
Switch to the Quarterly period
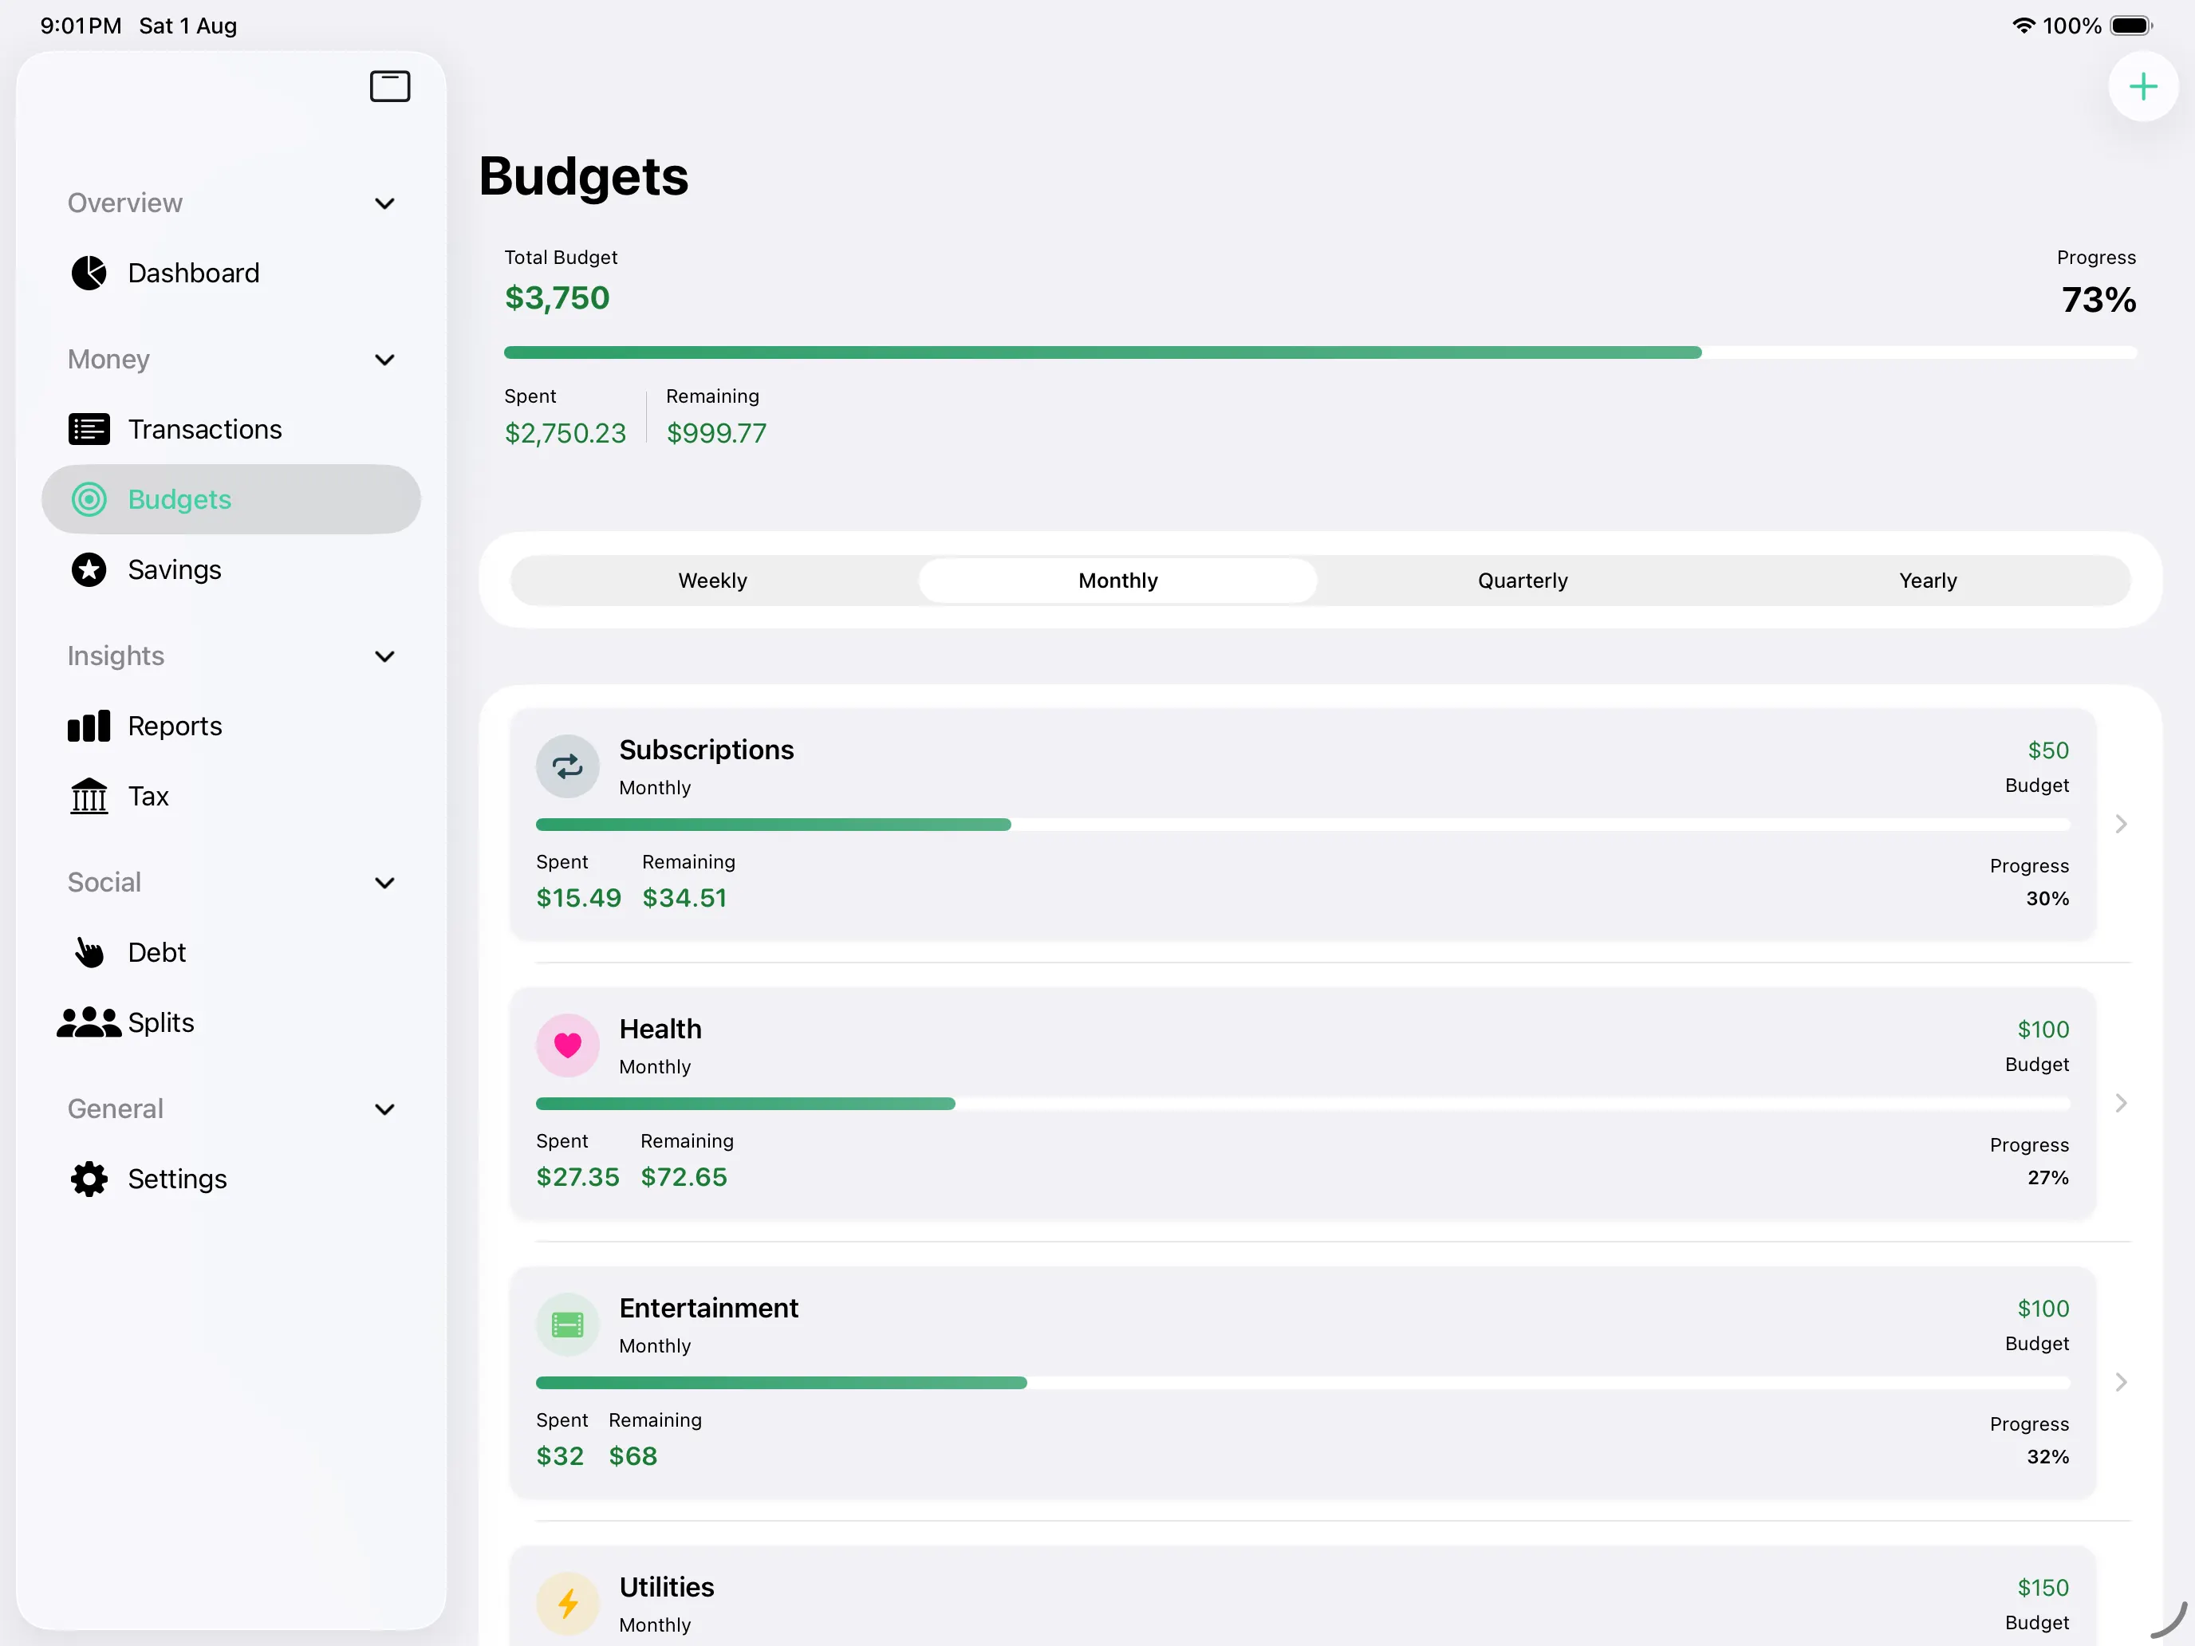[1522, 581]
